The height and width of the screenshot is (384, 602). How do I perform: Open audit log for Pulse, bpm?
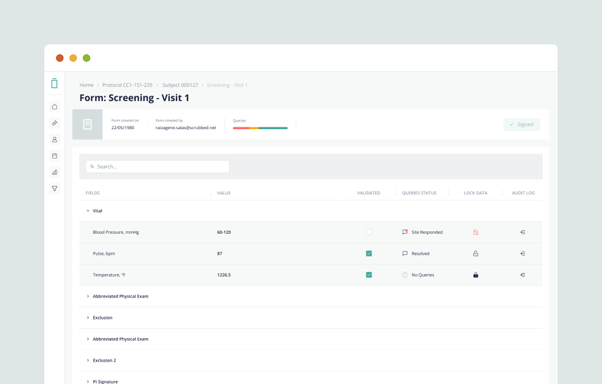[x=523, y=254]
